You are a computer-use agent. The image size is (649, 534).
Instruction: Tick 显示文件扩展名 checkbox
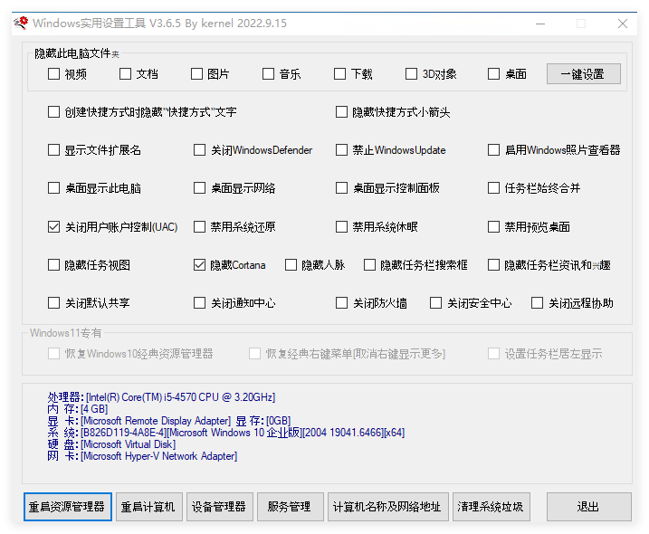(53, 150)
